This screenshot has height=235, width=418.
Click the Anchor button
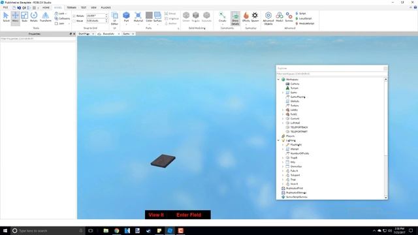171,23
